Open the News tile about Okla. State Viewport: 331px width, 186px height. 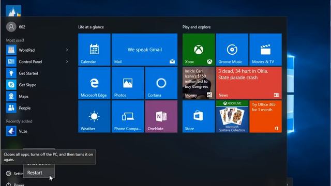click(x=249, y=83)
